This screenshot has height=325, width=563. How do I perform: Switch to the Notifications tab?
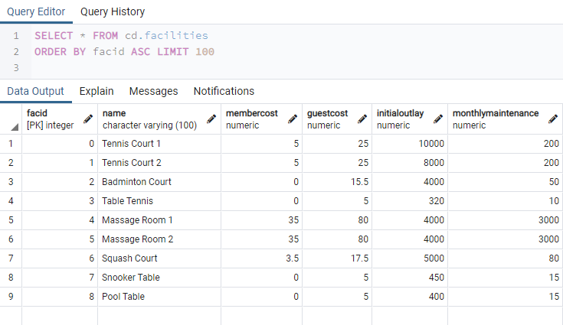224,91
